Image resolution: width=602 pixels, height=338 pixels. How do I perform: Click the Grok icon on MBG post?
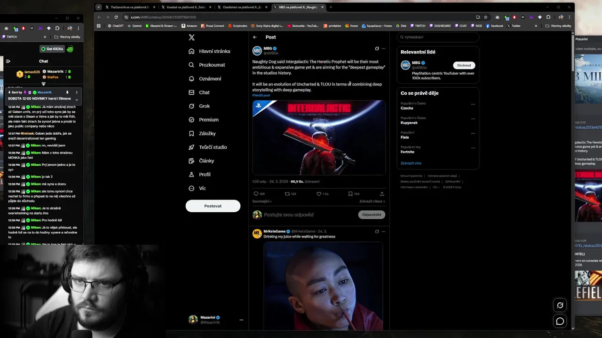pyautogui.click(x=377, y=48)
